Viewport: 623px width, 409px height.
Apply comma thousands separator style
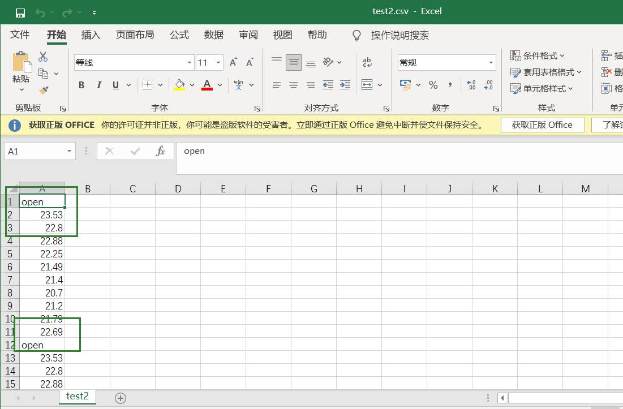[450, 85]
